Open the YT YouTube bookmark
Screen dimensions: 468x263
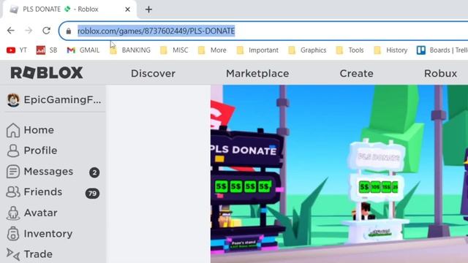tap(17, 50)
